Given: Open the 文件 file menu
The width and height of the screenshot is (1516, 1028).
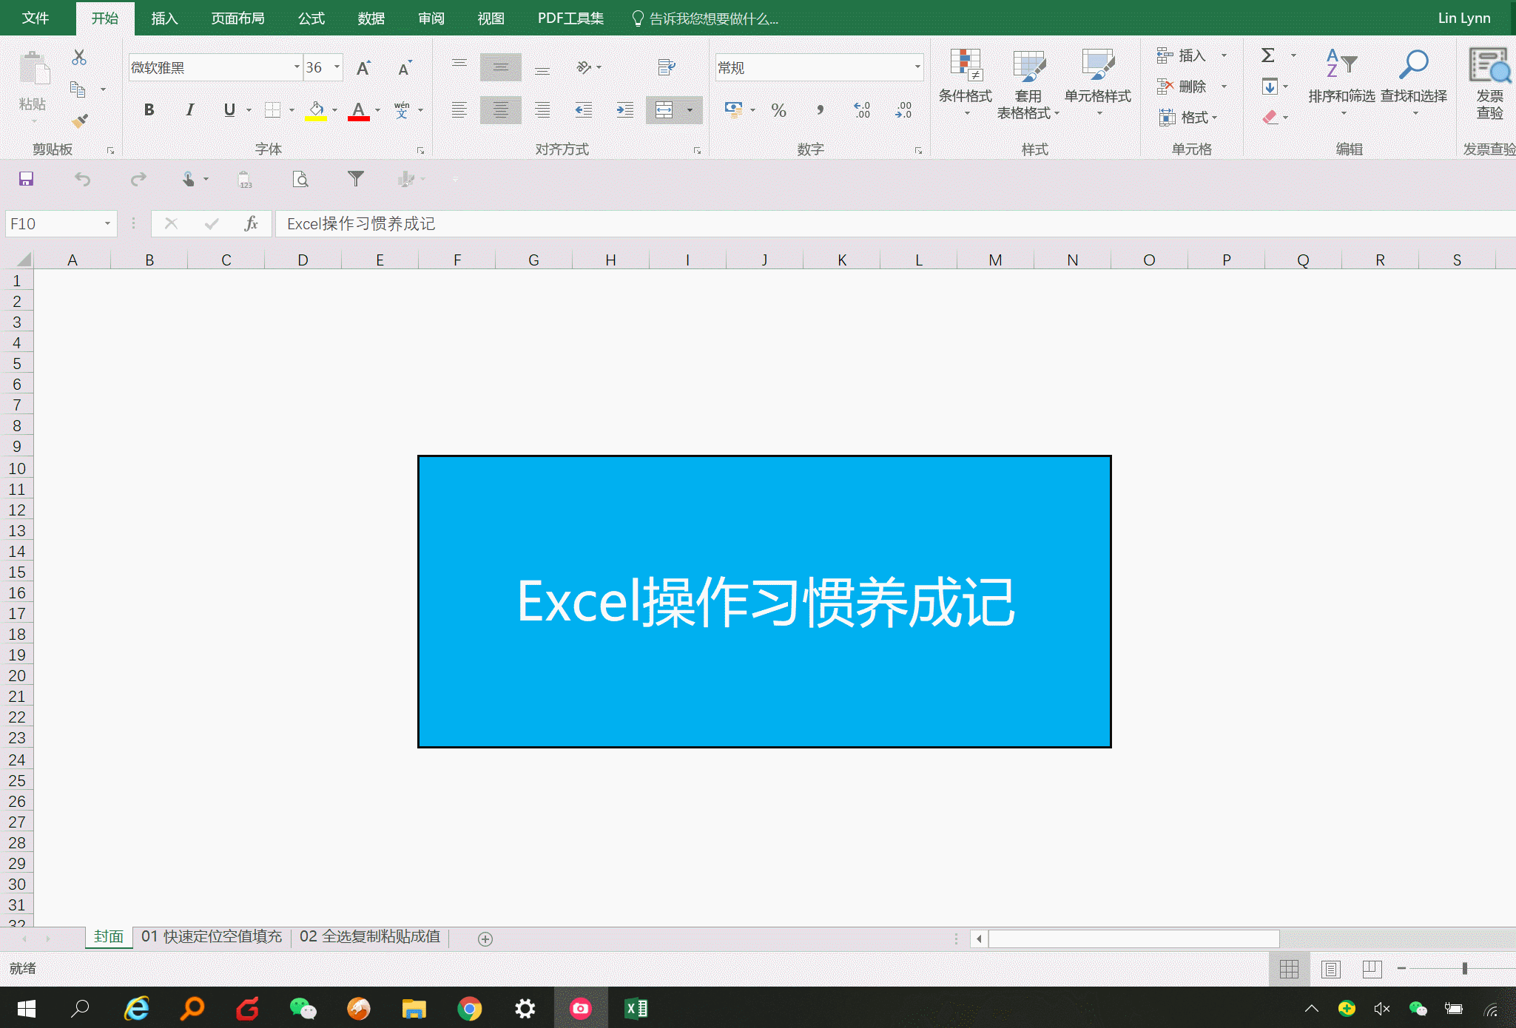Looking at the screenshot, I should tap(36, 18).
